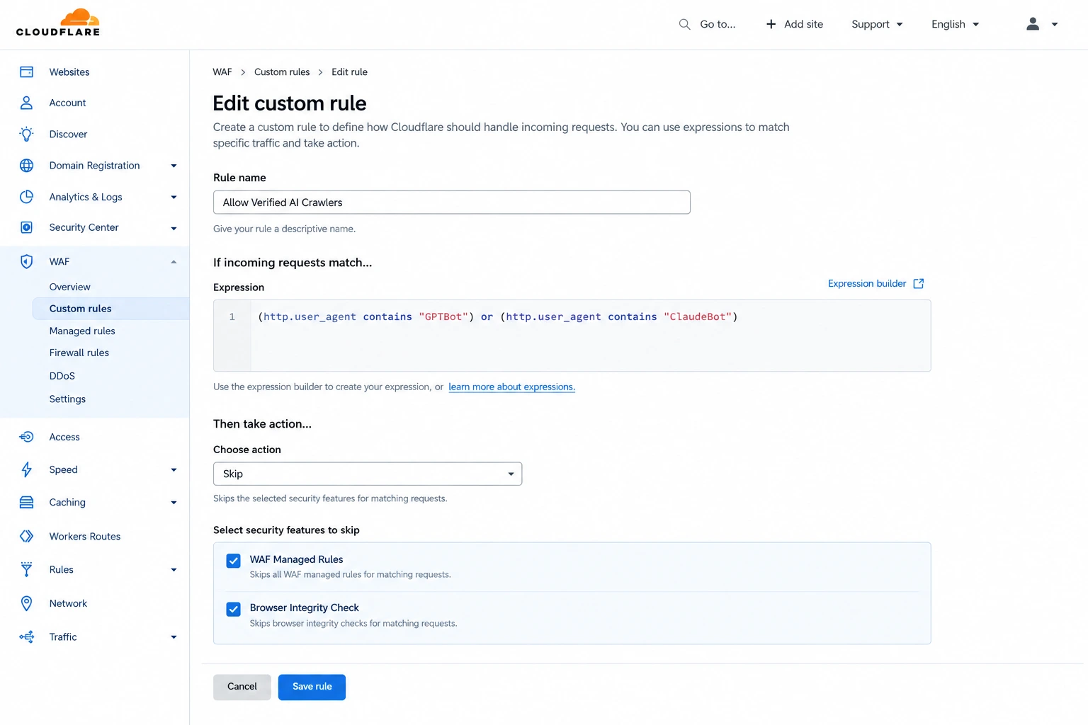
Task: Click the Workers Routes icon
Action: coord(26,536)
